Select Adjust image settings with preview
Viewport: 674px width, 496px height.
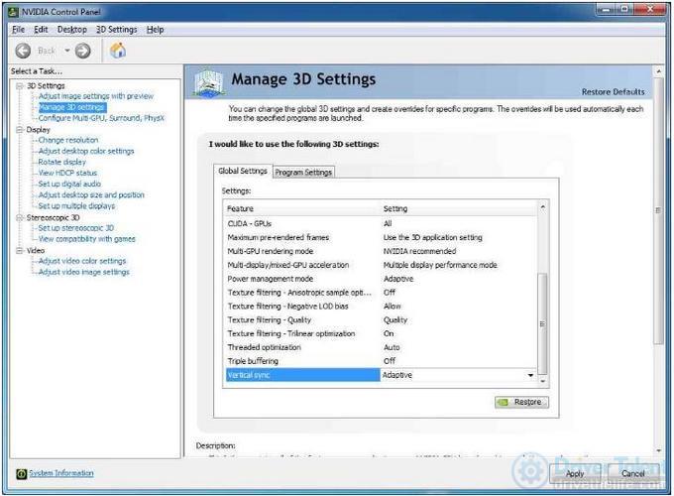[95, 96]
